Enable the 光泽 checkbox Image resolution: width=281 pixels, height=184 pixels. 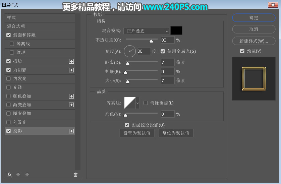pos(8,87)
